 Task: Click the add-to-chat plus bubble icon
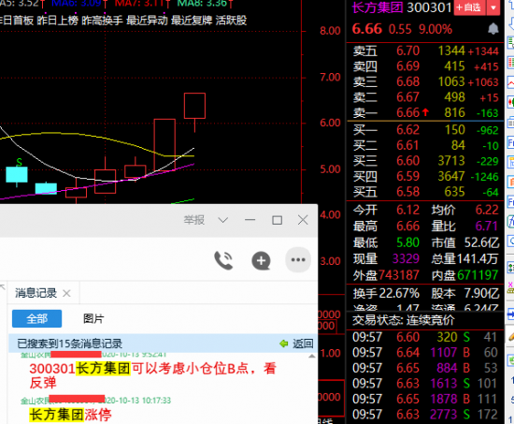[x=261, y=261]
